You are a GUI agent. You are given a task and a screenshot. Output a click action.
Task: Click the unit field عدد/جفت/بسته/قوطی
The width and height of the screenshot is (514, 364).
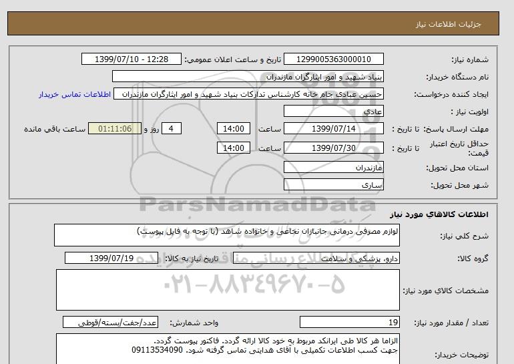tap(110, 323)
